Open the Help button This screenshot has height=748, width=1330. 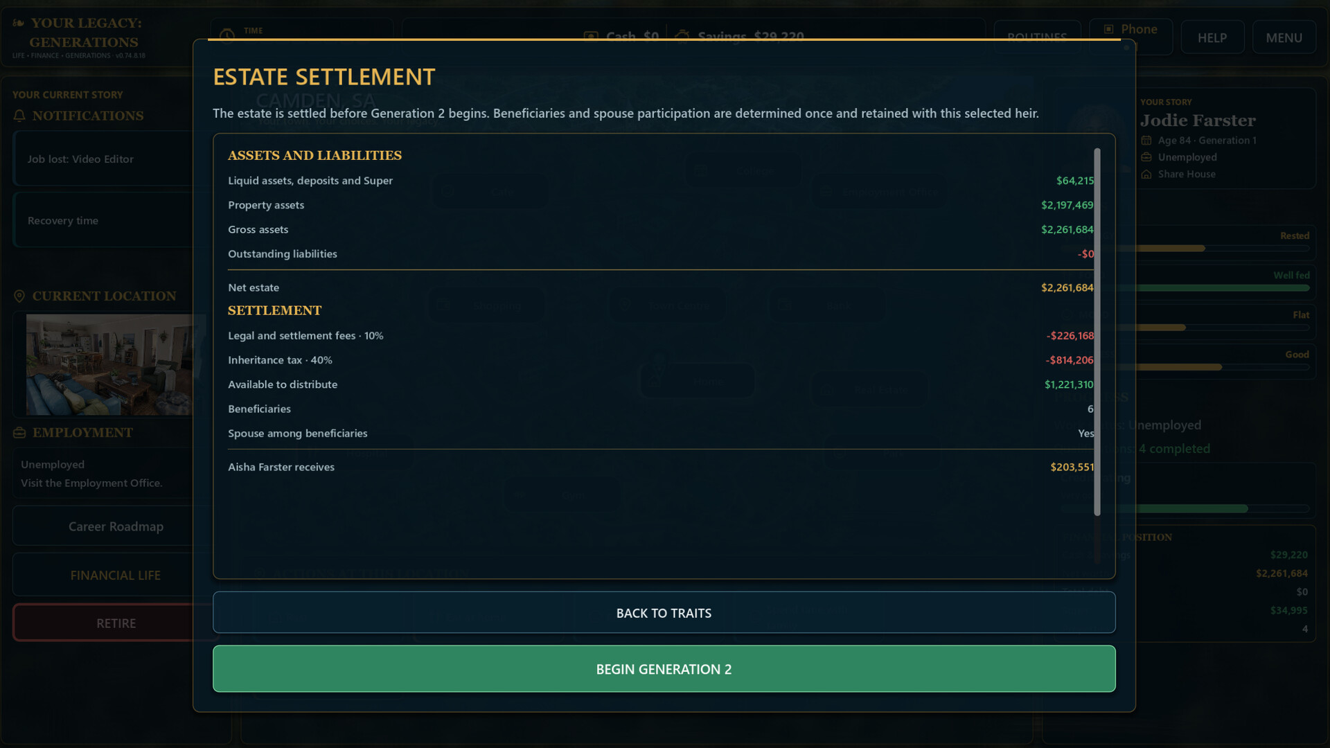click(1212, 37)
